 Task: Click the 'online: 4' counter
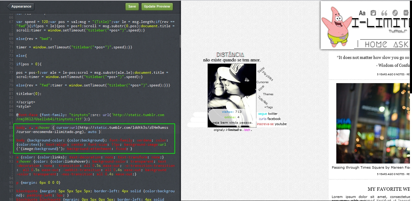pos(232,117)
